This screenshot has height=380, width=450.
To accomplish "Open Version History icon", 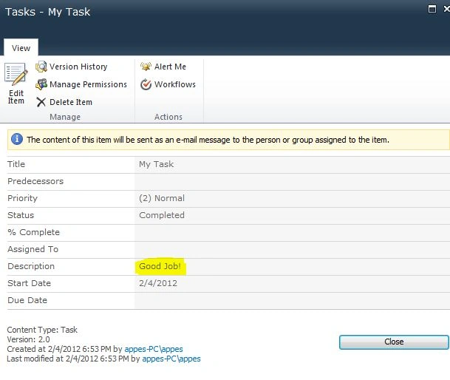I will click(41, 67).
